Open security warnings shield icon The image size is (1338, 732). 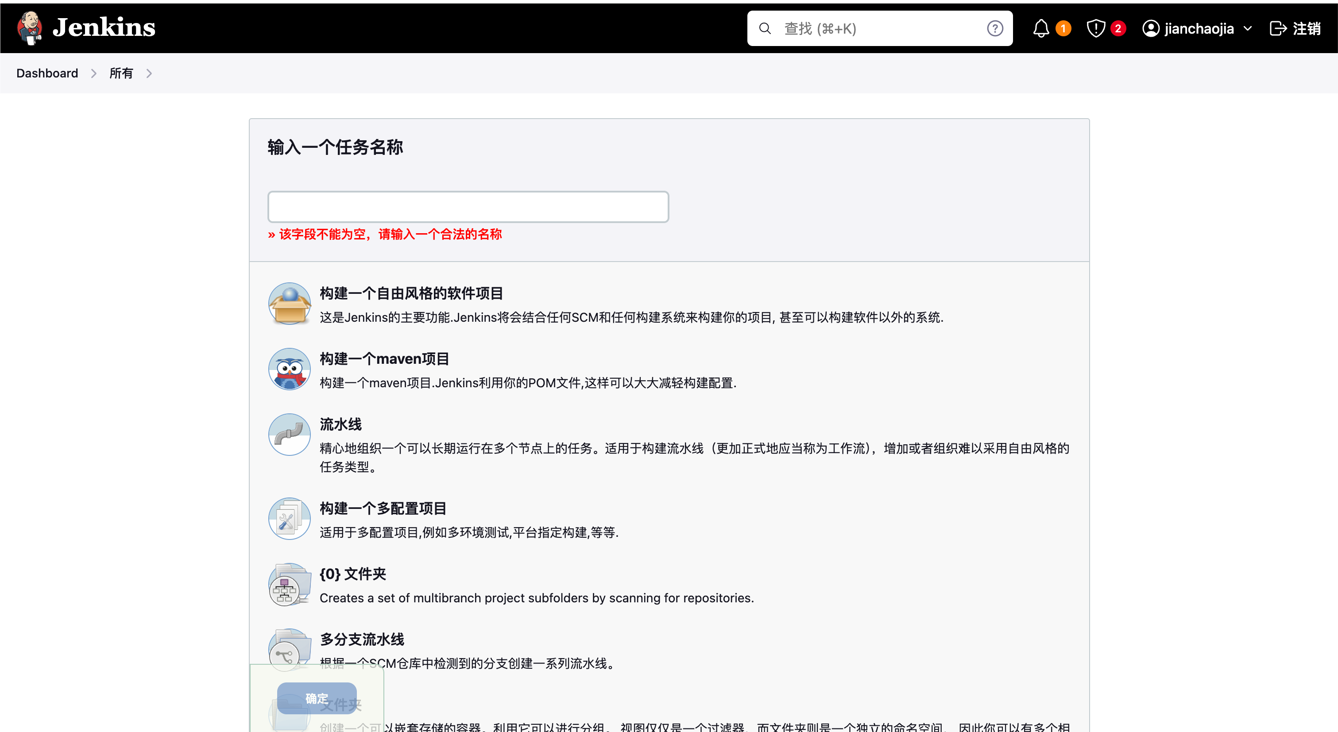(1096, 29)
